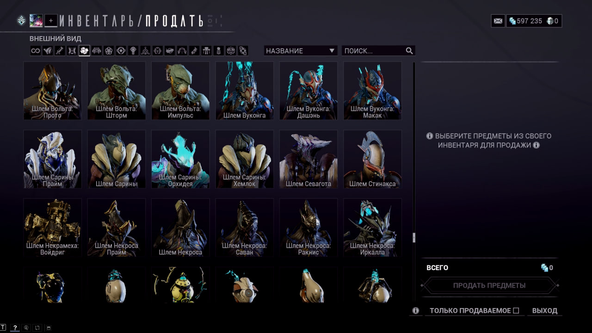Expand the 'Название' sort dropdown
Viewport: 592px width, 333px height.
[x=301, y=51]
